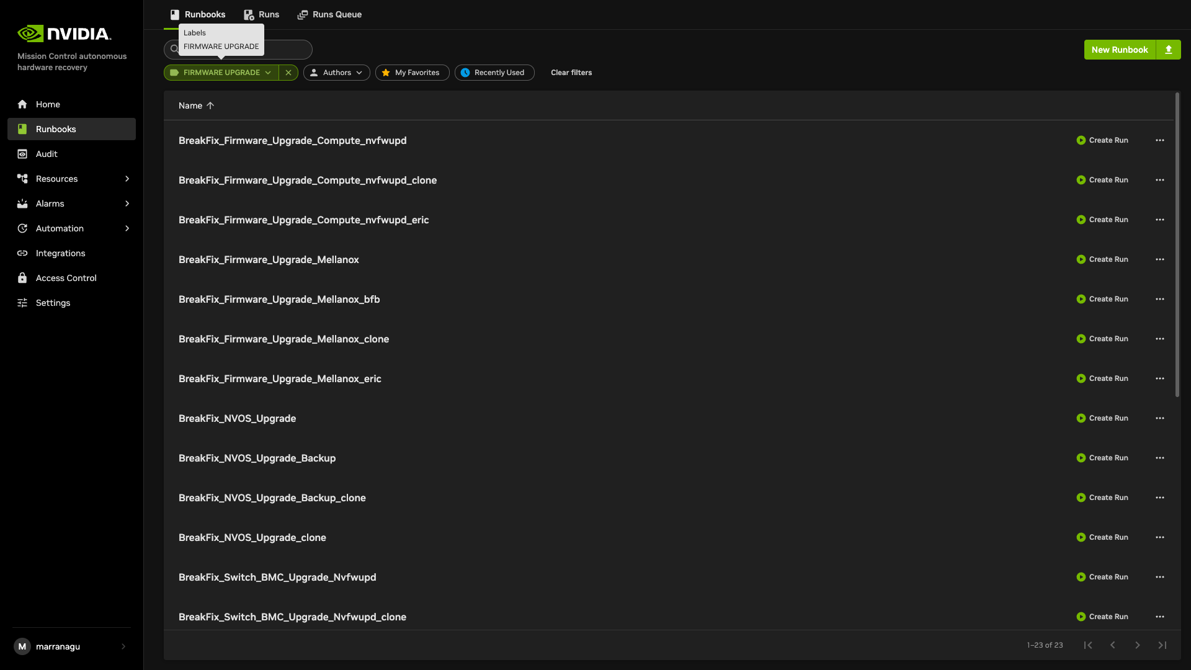
Task: Remove the FIRMWARE UPGRADE label filter
Action: [288, 73]
